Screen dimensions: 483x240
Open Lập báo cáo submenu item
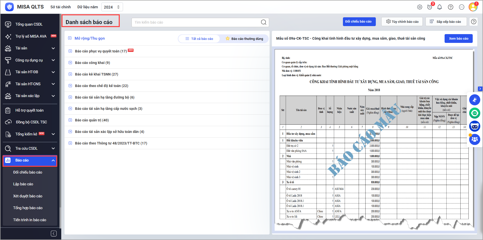[x=23, y=184]
